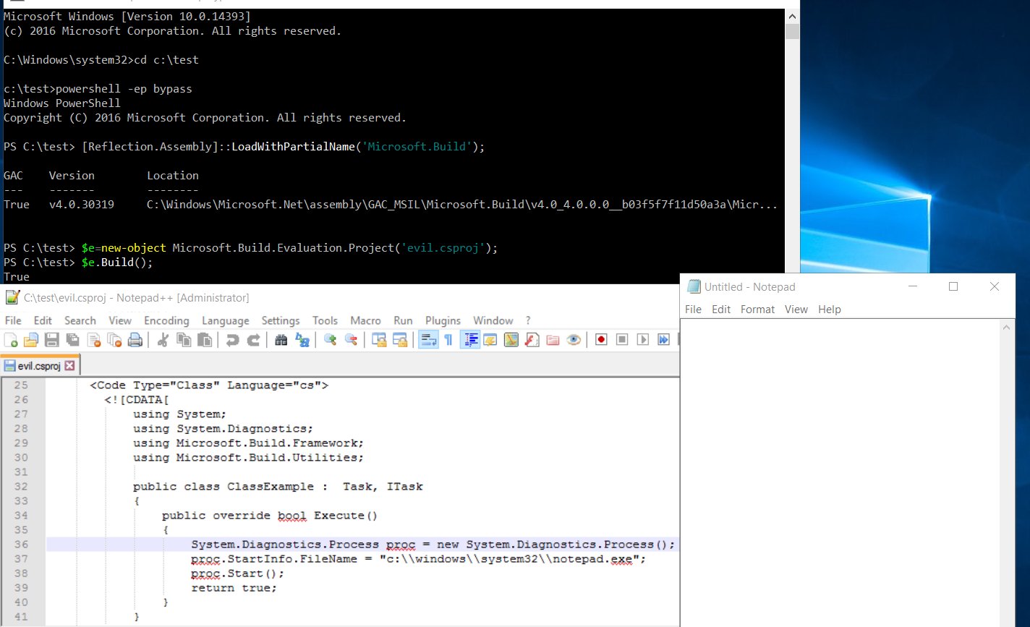Toggle the indentation guide
This screenshot has width=1030, height=627.
coord(472,339)
